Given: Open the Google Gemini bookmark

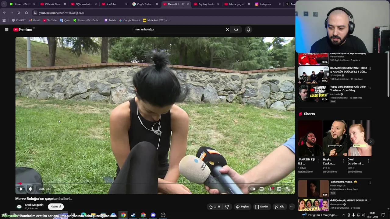Looking at the screenshot, I should [x=129, y=20].
